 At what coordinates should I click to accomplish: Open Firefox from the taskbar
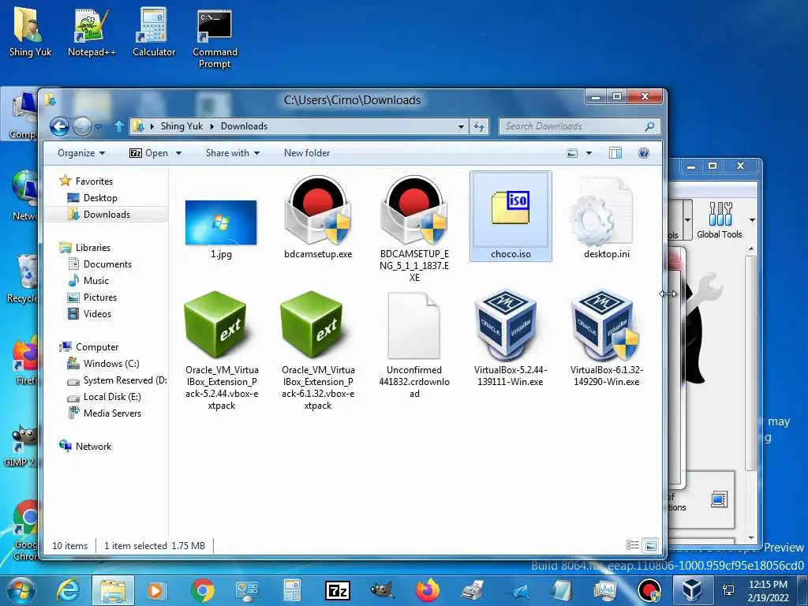tap(428, 590)
